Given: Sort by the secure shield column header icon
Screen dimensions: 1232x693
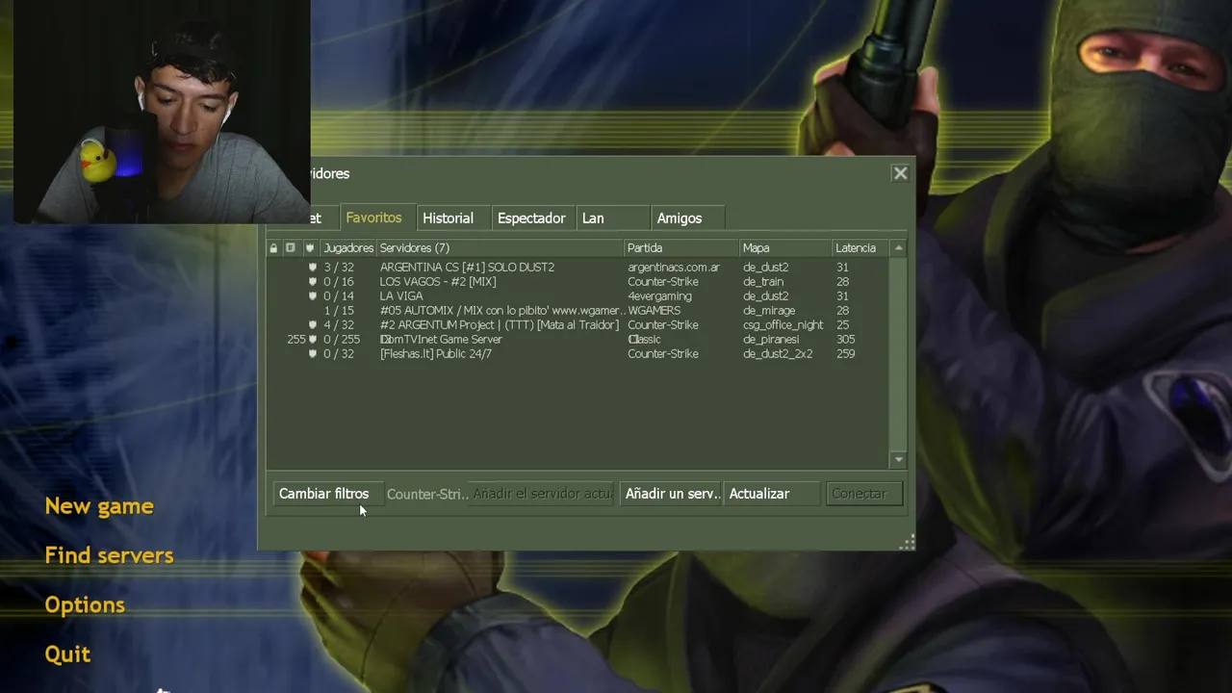Looking at the screenshot, I should point(309,248).
